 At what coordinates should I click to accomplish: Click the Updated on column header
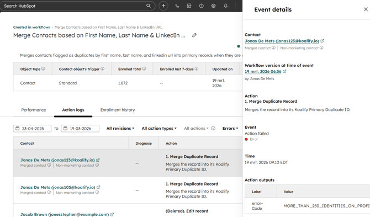223,69
